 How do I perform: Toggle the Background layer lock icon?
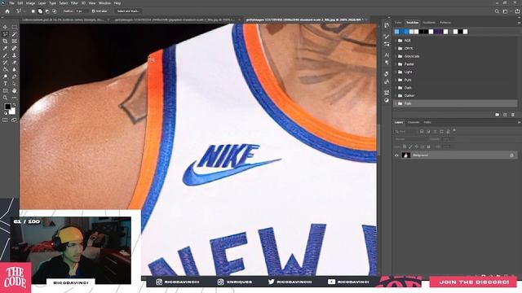click(511, 155)
